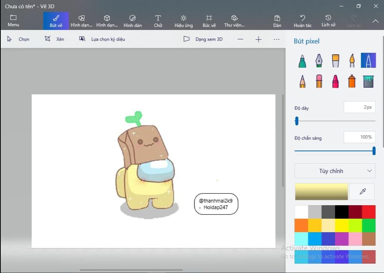The height and width of the screenshot is (273, 384).
Task: Select the green Marker brush
Action: point(303,61)
